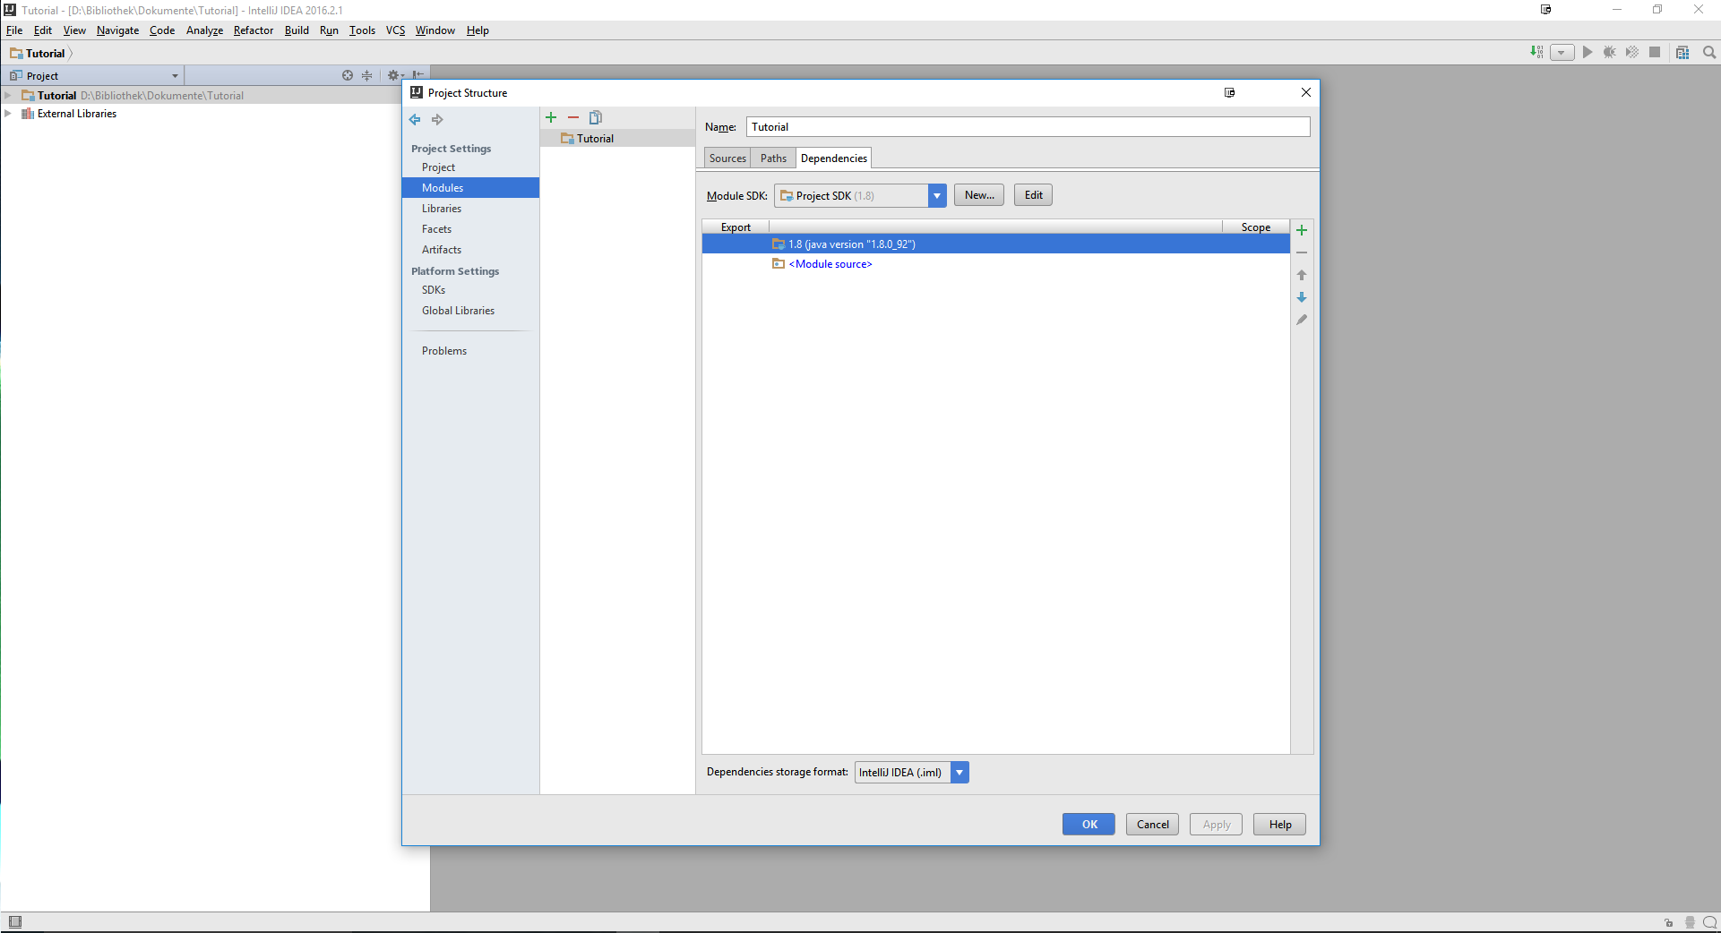Click the edit pencil icon for dependencies
The image size is (1721, 933).
[1302, 320]
